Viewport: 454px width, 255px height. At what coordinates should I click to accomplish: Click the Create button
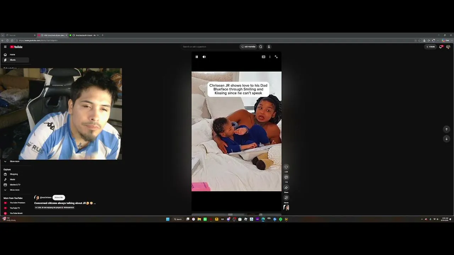431,47
